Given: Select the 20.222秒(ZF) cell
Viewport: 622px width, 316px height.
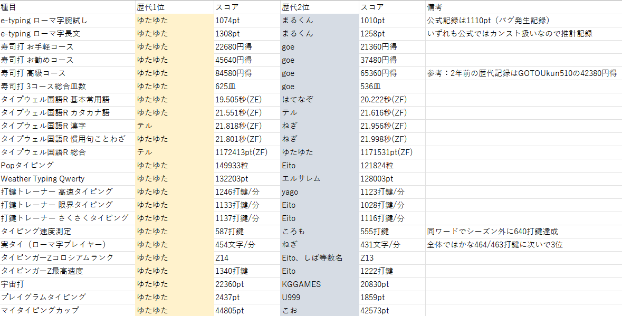Looking at the screenshot, I should (x=392, y=100).
